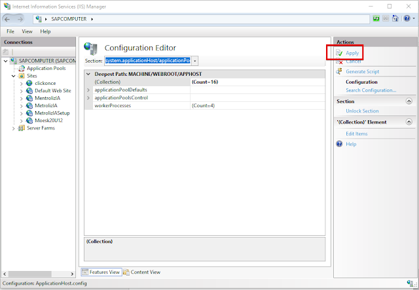Select the MetrolizIASetup site
The image size is (419, 290).
click(52, 113)
